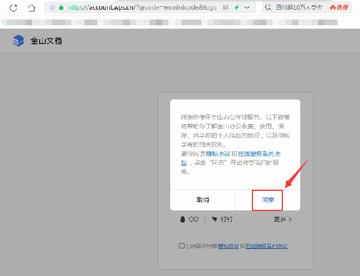
Task: Click the shield icon left of padlock
Action: click(52, 7)
